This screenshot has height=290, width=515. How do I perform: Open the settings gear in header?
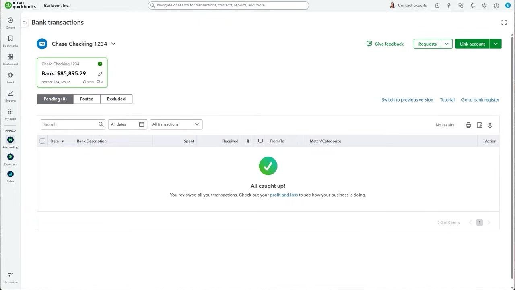(x=484, y=6)
